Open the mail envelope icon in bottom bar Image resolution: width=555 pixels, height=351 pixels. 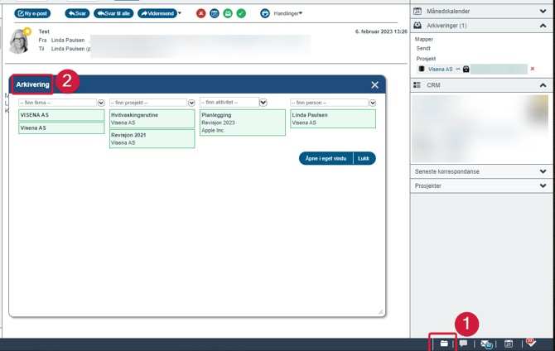[487, 344]
